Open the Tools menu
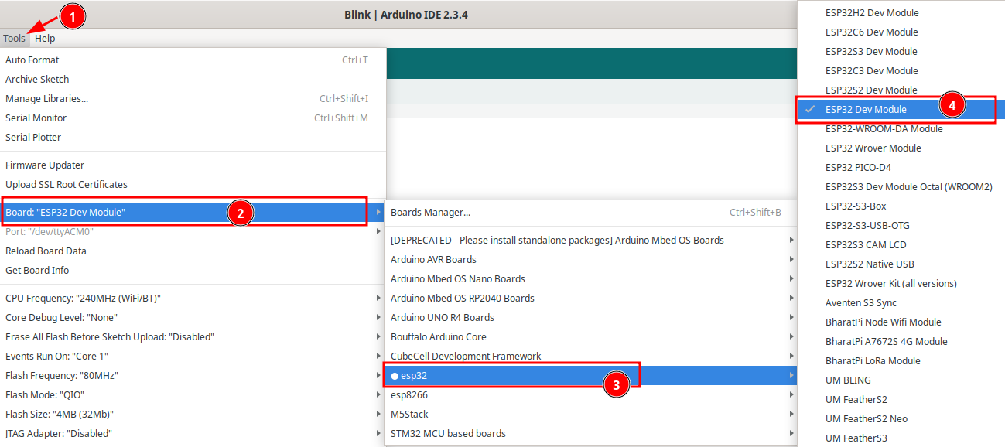The image size is (1005, 447). click(x=14, y=38)
